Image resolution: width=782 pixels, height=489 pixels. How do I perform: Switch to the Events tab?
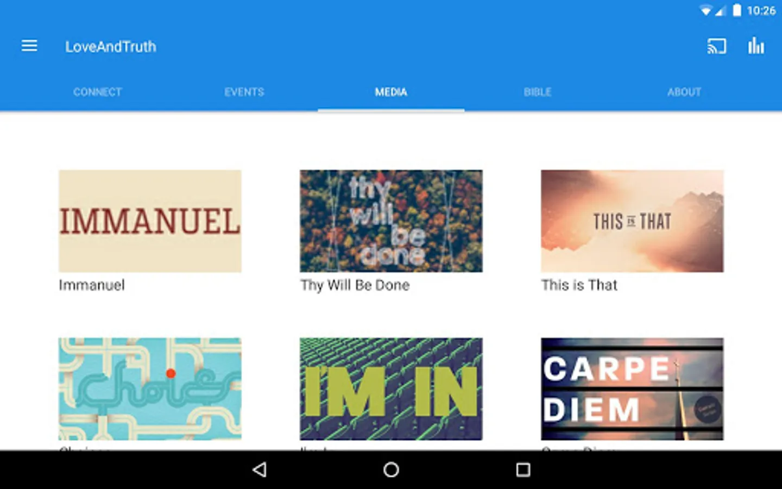(244, 92)
